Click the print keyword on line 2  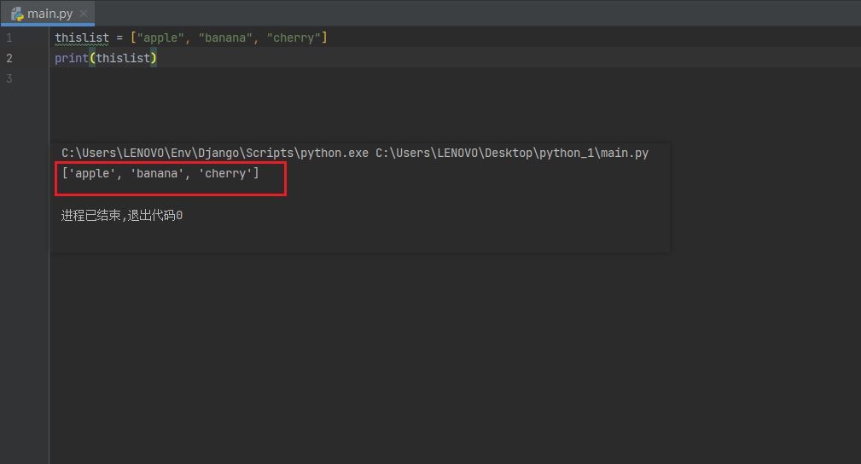[72, 58]
